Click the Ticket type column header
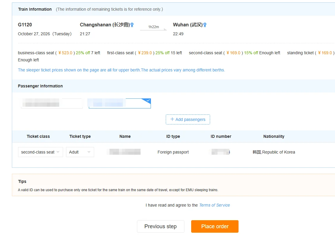The image size is (335, 238). tap(80, 137)
